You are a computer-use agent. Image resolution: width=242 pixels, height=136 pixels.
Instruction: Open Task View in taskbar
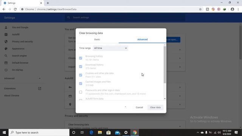82,133
